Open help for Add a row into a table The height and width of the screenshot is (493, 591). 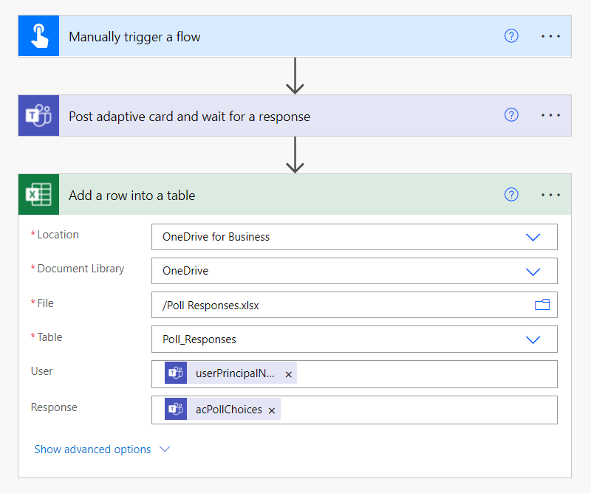[x=511, y=194]
